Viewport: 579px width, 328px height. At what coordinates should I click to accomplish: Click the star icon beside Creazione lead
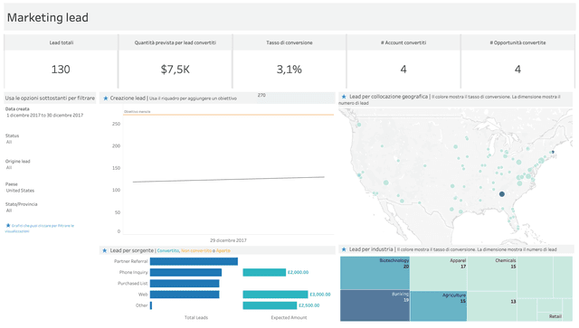[x=106, y=98]
